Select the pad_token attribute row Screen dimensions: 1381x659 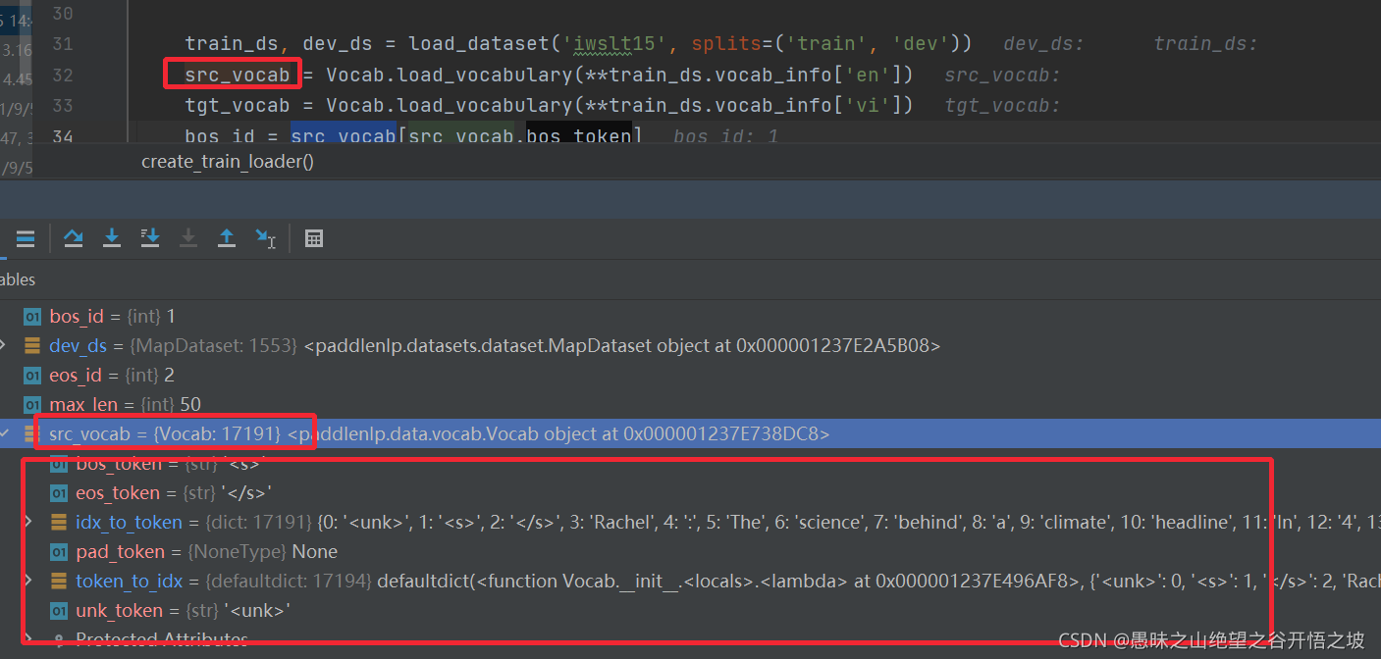(x=690, y=551)
